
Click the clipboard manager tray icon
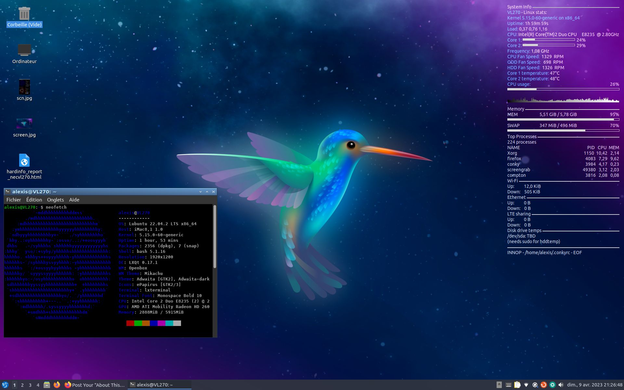click(x=517, y=385)
